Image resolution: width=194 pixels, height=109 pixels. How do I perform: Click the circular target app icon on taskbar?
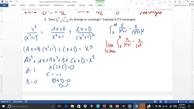130,106
